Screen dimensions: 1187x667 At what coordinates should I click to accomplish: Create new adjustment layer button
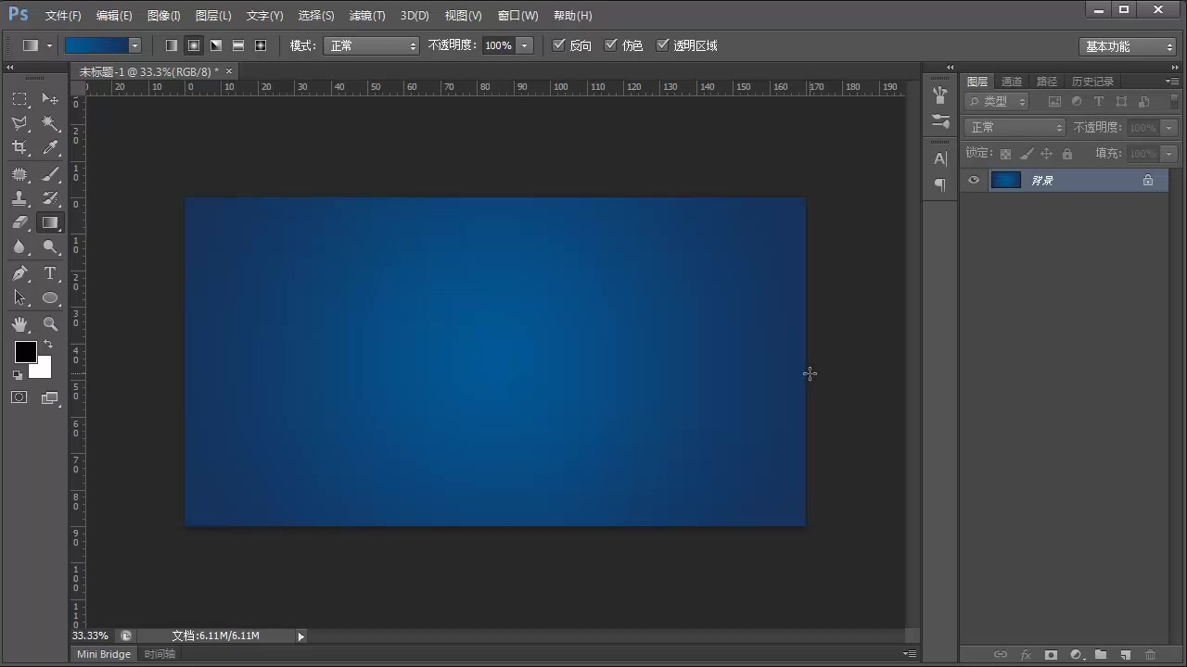click(x=1076, y=655)
